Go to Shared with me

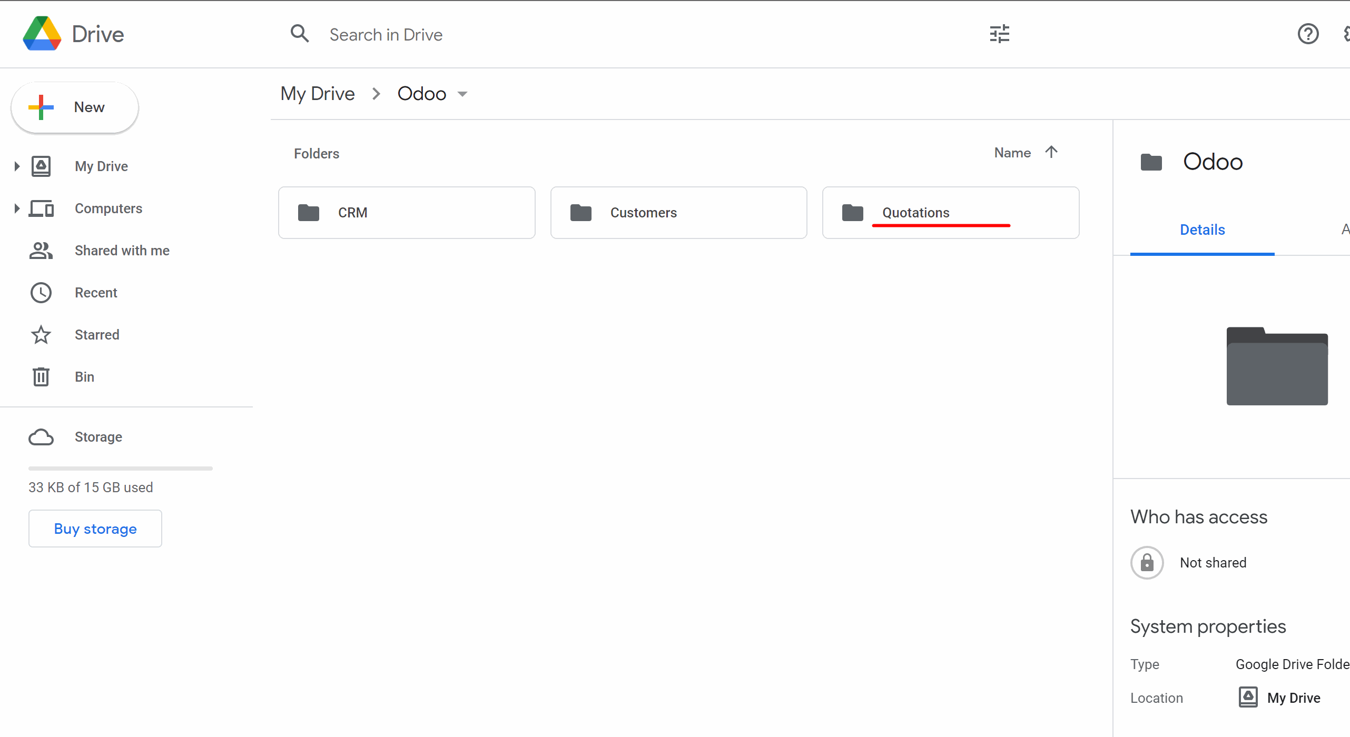click(x=122, y=251)
